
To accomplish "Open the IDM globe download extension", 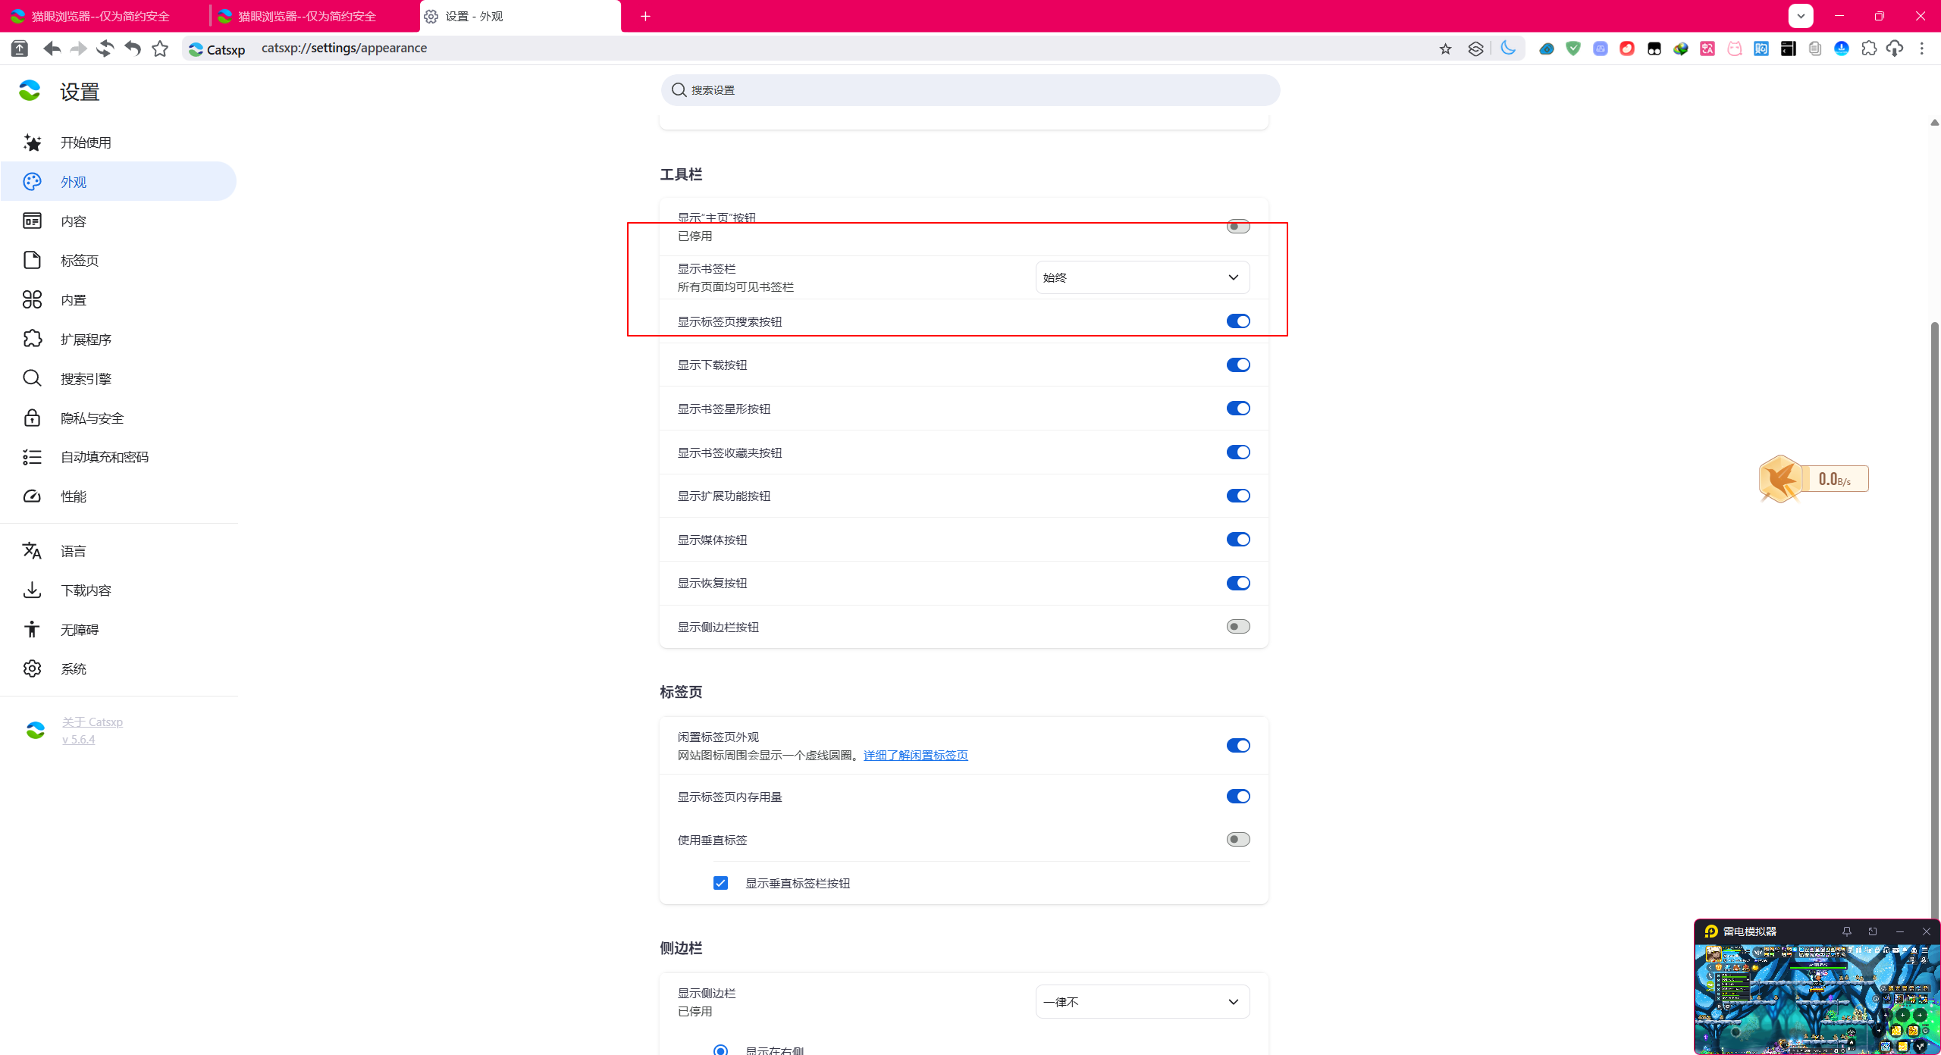I will pos(1681,49).
